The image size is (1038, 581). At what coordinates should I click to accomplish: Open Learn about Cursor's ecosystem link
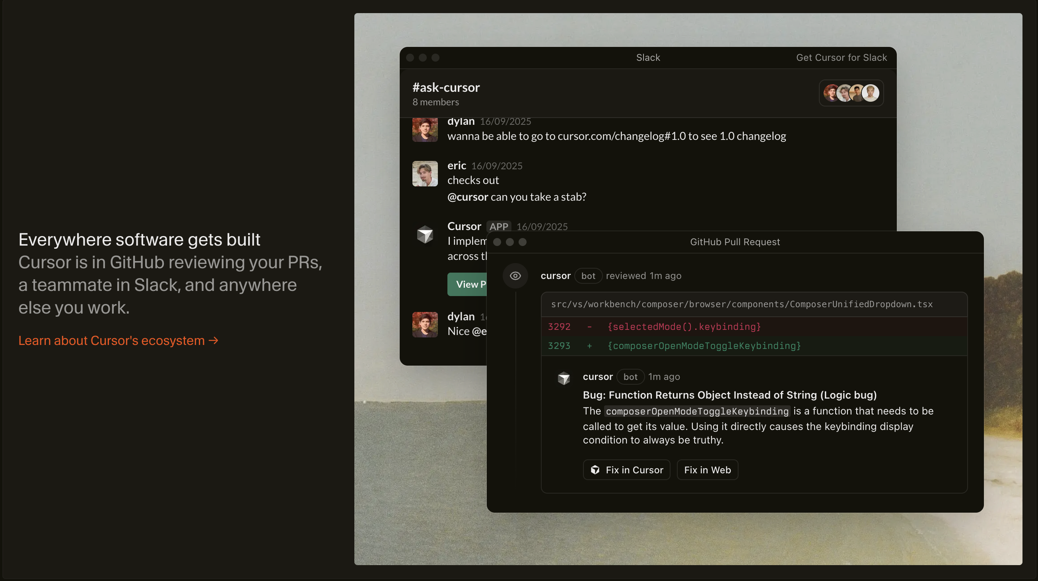pos(118,341)
